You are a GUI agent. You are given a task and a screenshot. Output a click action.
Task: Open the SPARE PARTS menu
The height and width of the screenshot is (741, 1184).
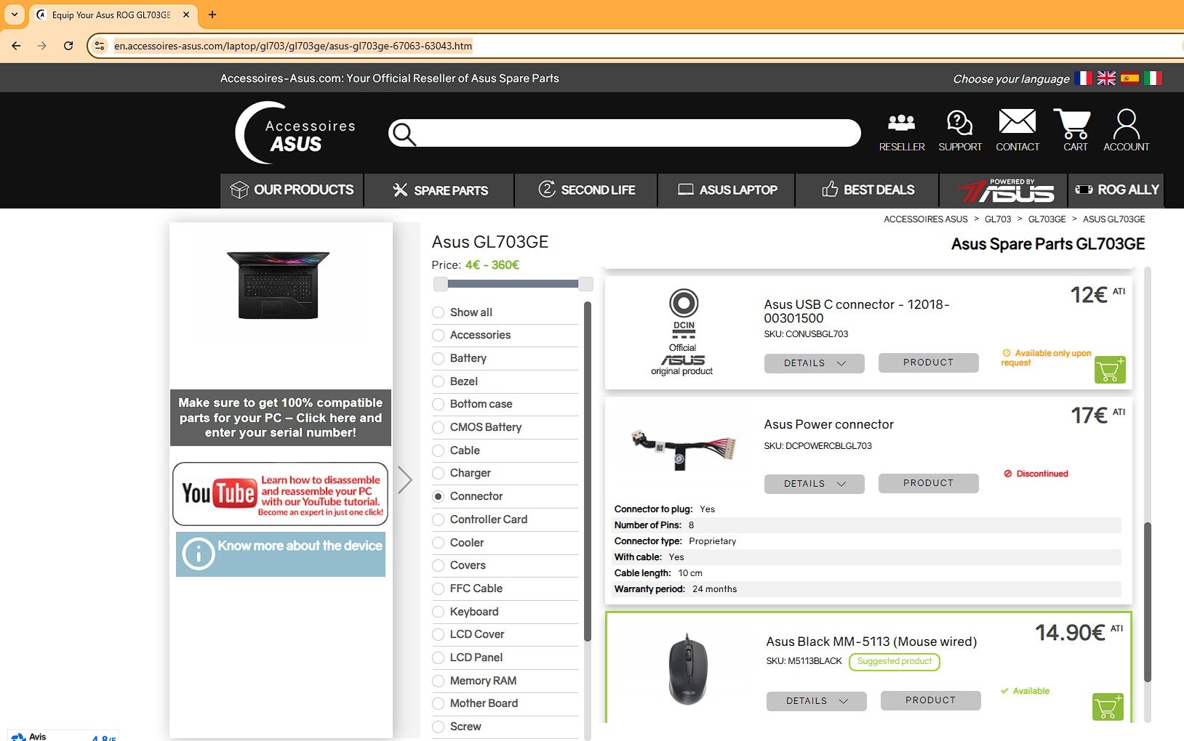439,190
